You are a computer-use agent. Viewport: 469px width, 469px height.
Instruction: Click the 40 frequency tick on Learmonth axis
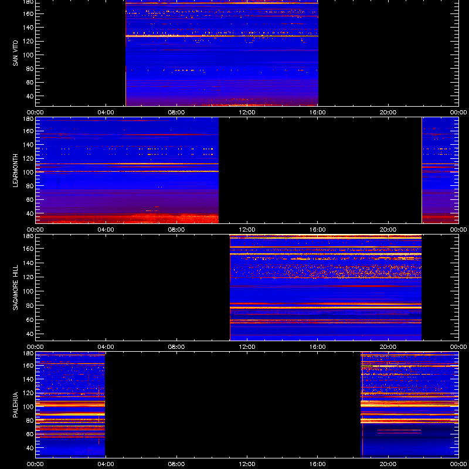click(x=31, y=213)
